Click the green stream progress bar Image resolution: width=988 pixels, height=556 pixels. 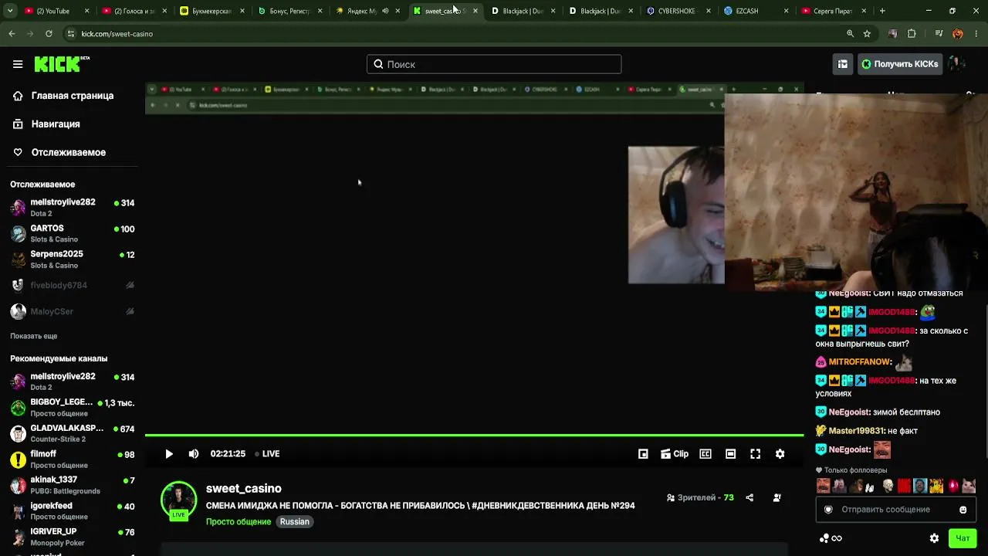coord(474,436)
